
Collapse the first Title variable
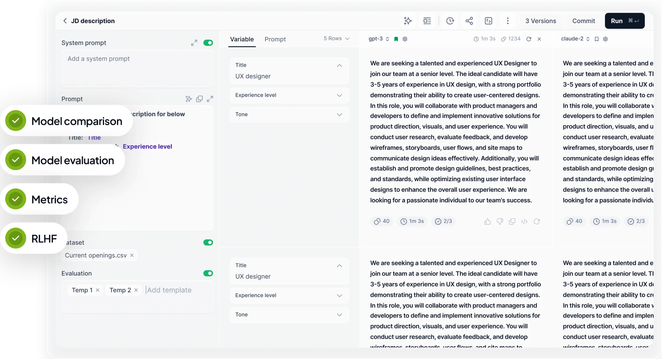click(x=340, y=66)
